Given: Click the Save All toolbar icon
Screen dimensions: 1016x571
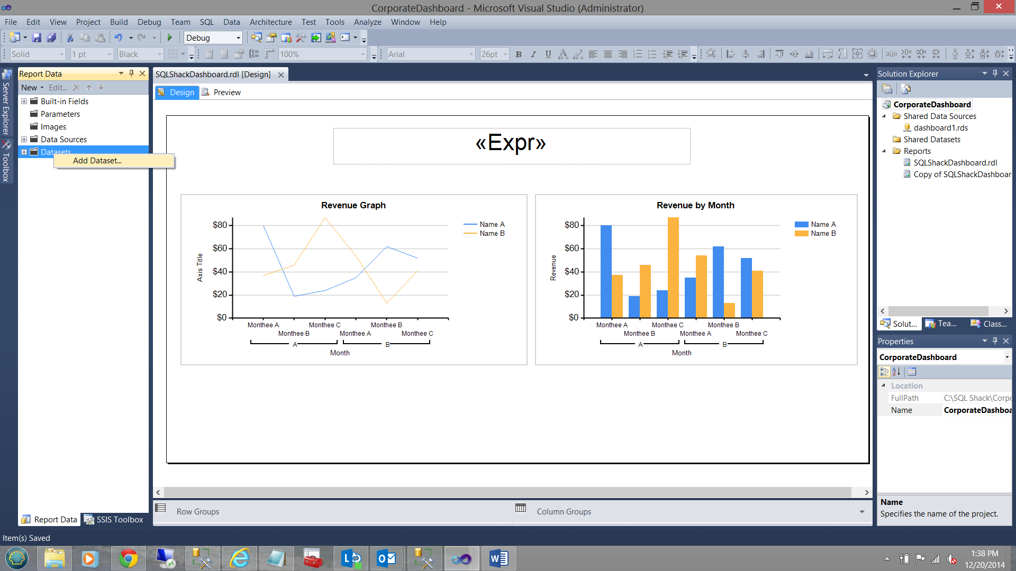Looking at the screenshot, I should coord(51,38).
